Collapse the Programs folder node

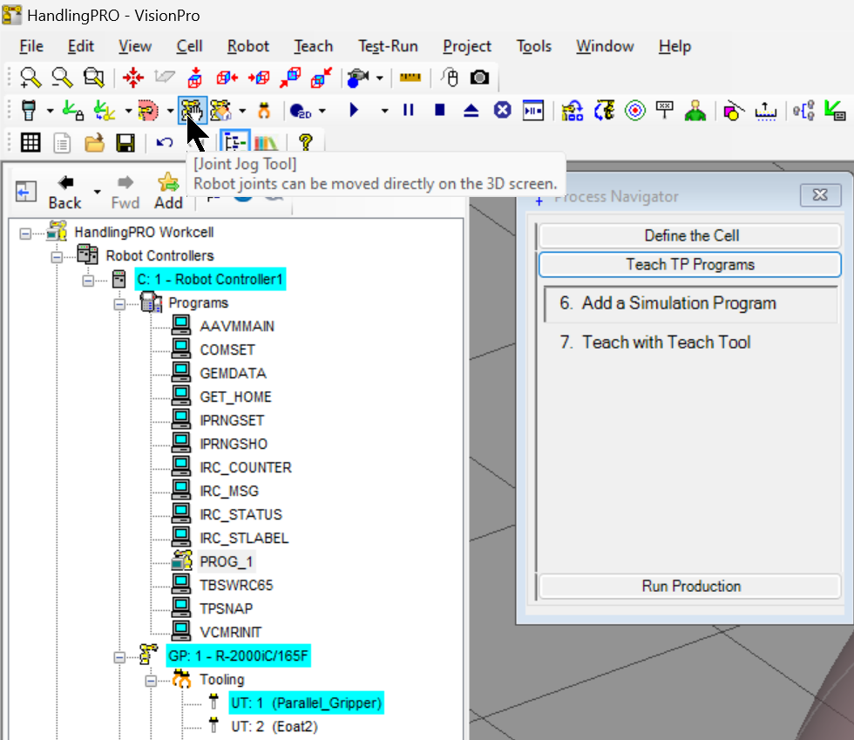coord(119,304)
